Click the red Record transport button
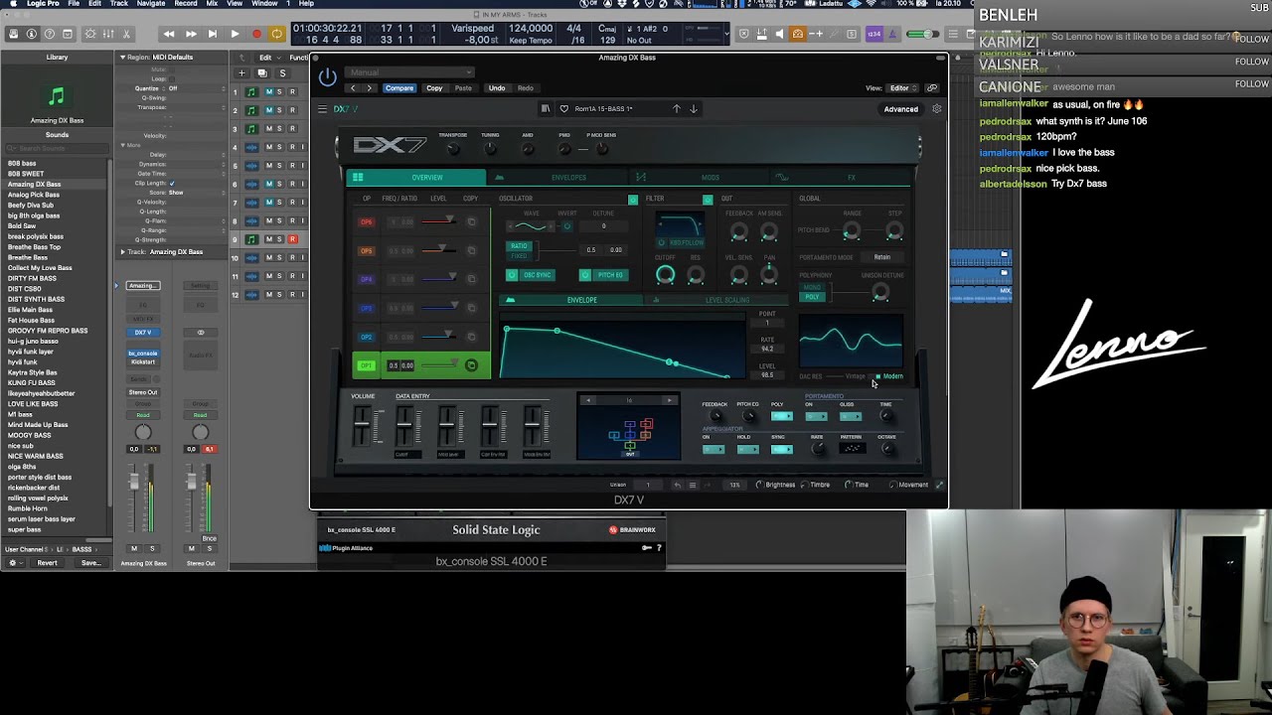Screen dimensions: 1272x715 coord(256,34)
